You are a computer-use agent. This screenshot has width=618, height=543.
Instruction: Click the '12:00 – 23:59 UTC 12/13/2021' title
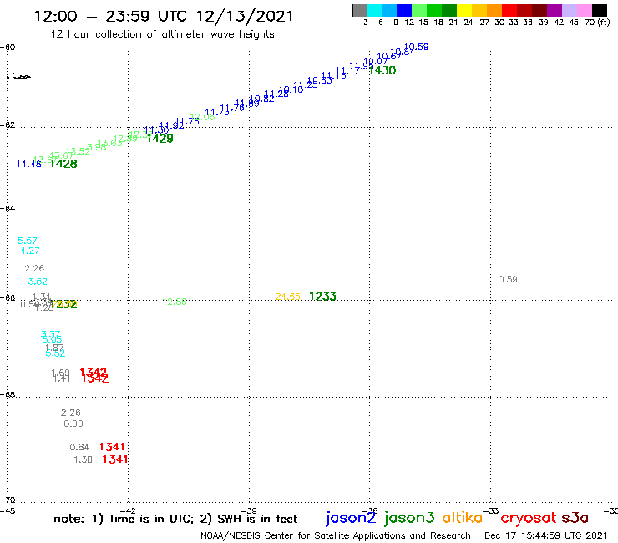tap(164, 16)
